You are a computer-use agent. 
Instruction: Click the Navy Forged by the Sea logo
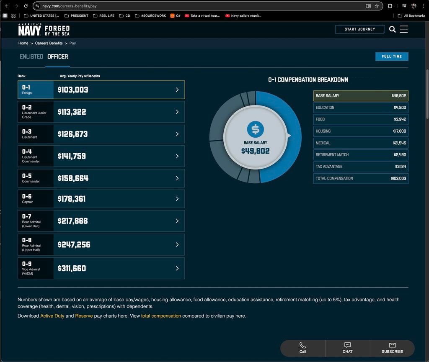click(x=44, y=30)
